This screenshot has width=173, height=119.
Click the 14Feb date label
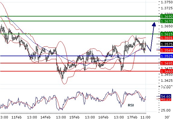pos(45,117)
